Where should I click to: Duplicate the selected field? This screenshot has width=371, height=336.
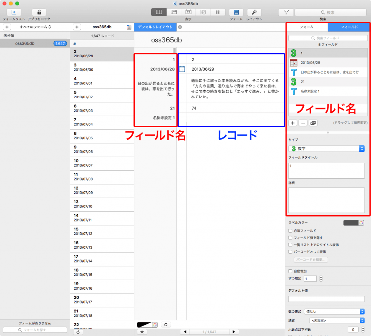(313, 123)
